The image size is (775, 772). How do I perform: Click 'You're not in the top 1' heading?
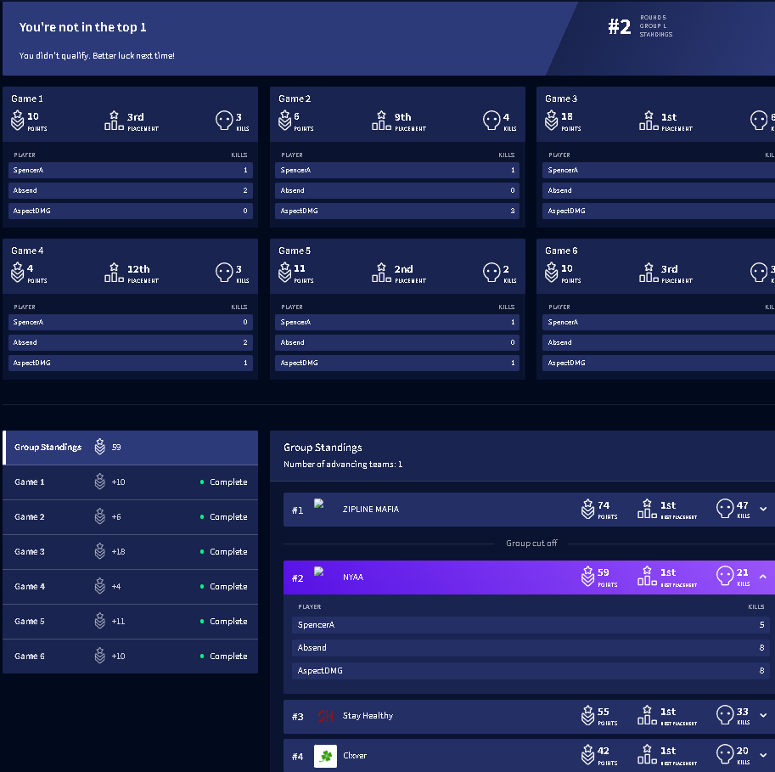pyautogui.click(x=82, y=27)
